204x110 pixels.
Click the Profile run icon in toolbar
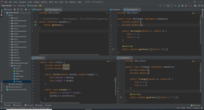186,6
